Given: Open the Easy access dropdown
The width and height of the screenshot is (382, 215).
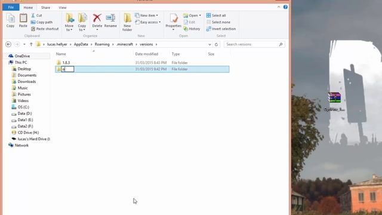Looking at the screenshot, I should [x=148, y=22].
